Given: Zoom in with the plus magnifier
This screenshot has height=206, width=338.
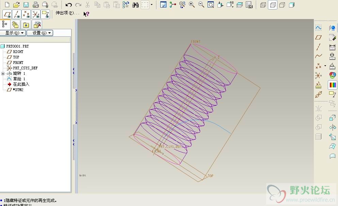Looking at the screenshot, I should coord(192,5).
